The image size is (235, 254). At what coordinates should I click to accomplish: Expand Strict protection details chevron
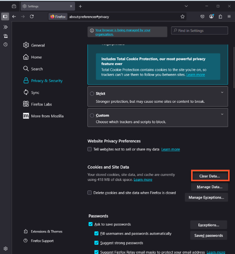pyautogui.click(x=222, y=92)
